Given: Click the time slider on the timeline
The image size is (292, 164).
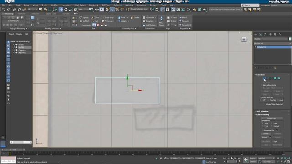Looking at the screenshot, I should [x=13, y=149].
